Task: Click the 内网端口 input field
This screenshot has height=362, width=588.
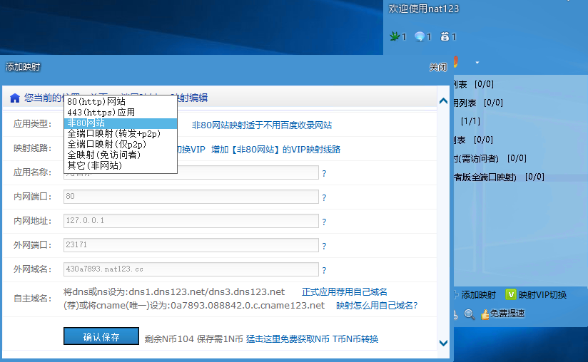Action: click(191, 197)
